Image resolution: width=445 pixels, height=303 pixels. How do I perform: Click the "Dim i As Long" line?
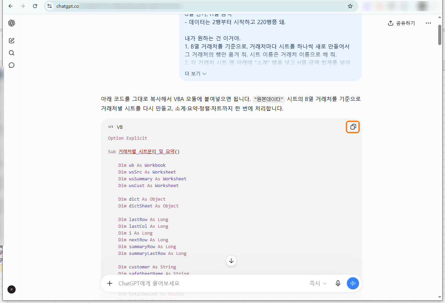[136, 233]
